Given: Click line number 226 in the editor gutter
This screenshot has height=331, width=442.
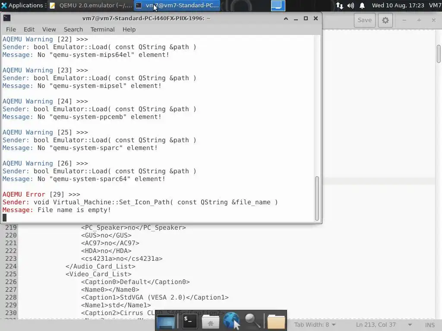Looking at the screenshot, I should point(11,282).
